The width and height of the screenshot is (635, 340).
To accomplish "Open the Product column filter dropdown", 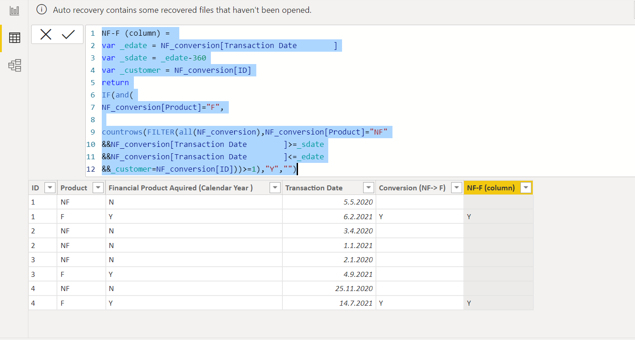I will coord(98,188).
